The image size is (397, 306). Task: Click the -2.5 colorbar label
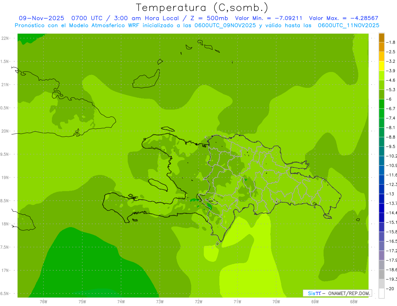[x=391, y=52]
